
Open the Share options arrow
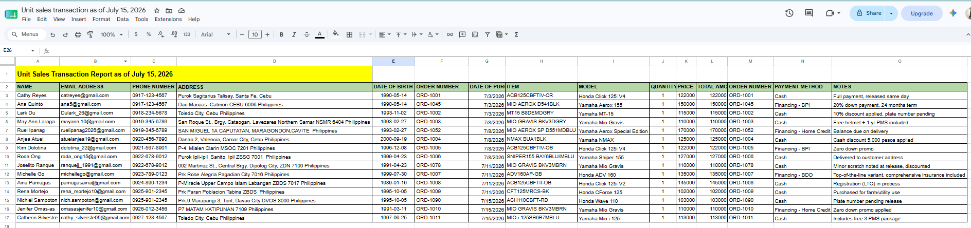pos(891,13)
